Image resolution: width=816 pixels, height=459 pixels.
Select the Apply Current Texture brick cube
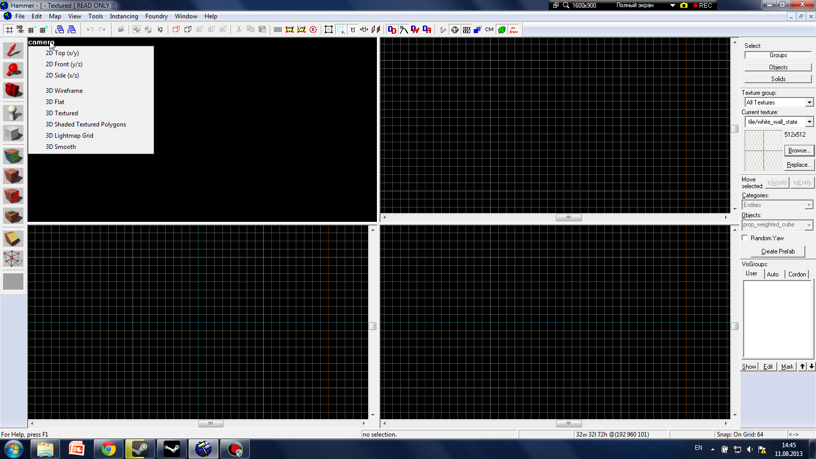pos(13,176)
